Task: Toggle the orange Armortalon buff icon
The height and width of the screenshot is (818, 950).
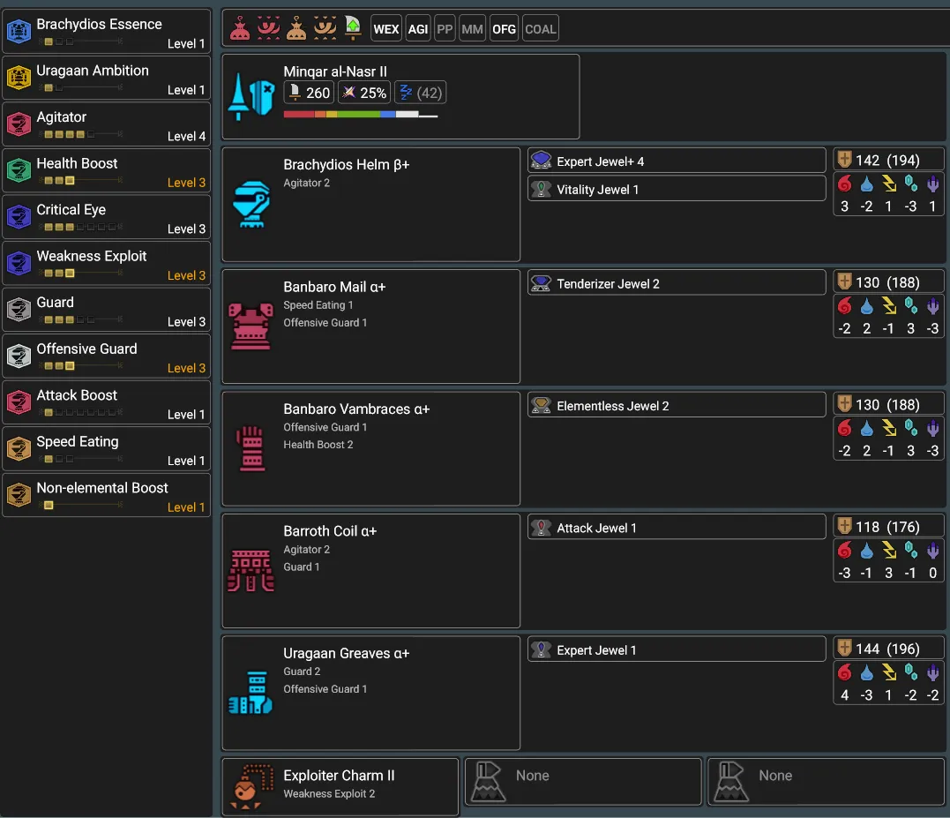Action: click(x=325, y=28)
